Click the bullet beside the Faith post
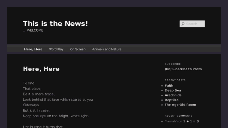Viewport: 228px width, 128px height. tap(162, 86)
